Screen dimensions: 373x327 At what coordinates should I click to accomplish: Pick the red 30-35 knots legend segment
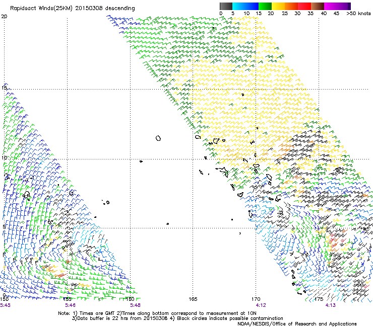pyautogui.click(x=304, y=6)
